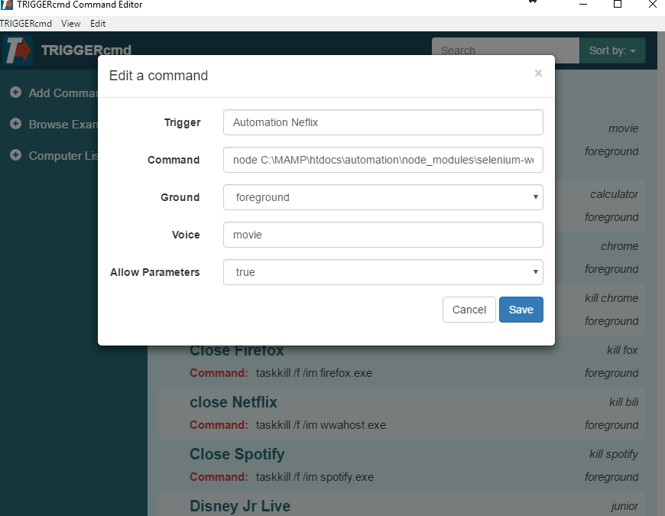
Task: Click the Save button
Action: [521, 310]
